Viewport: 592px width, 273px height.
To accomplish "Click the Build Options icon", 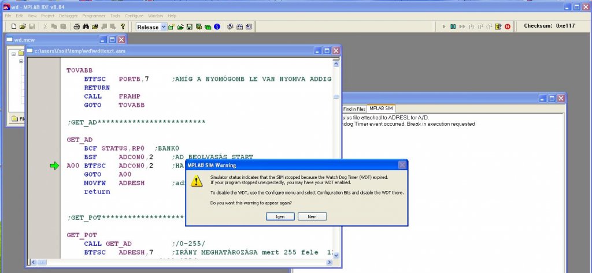I will coord(199,27).
